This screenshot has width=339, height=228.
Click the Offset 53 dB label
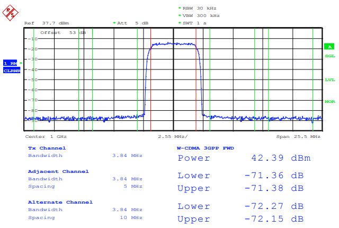coord(63,32)
